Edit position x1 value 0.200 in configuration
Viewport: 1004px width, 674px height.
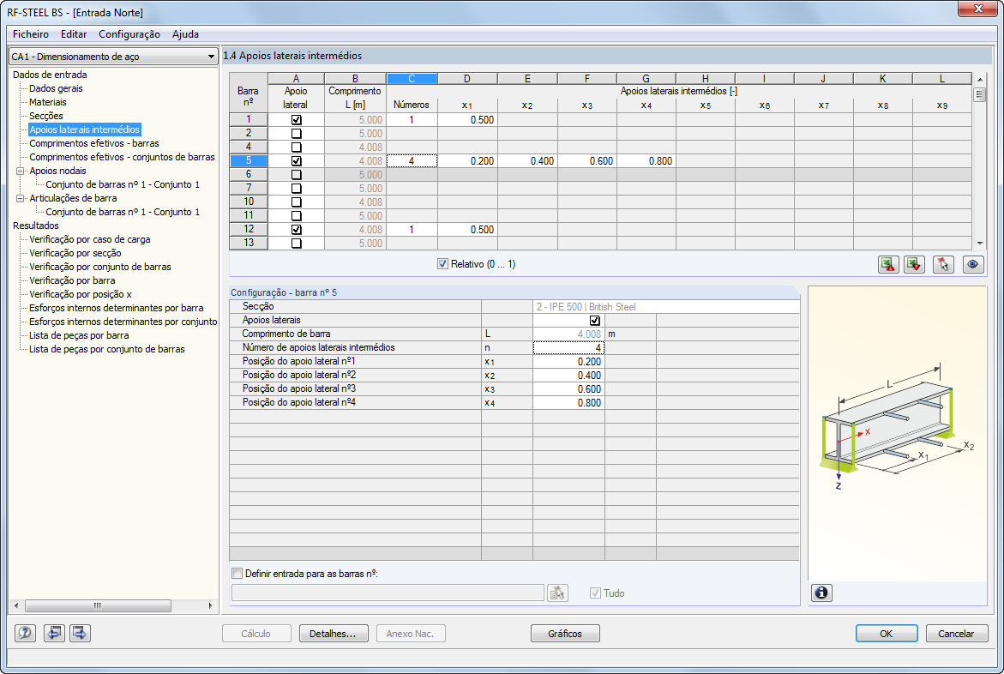(568, 361)
